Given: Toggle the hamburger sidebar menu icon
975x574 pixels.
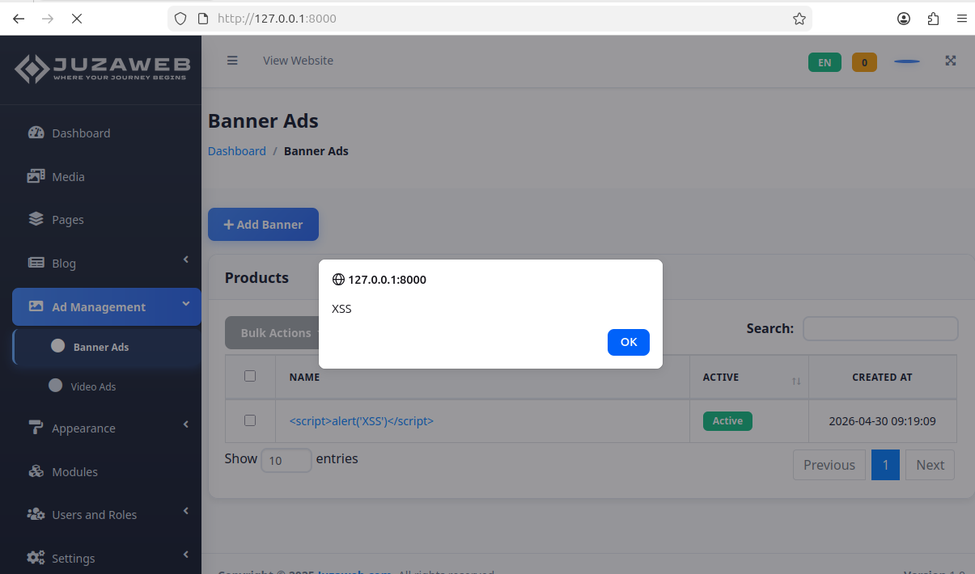Looking at the screenshot, I should click(232, 61).
